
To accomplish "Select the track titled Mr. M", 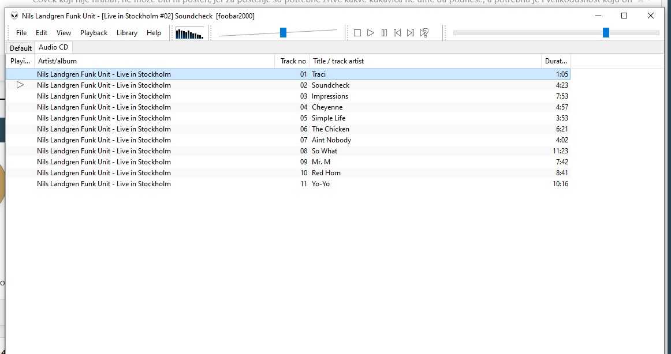I will tap(321, 162).
